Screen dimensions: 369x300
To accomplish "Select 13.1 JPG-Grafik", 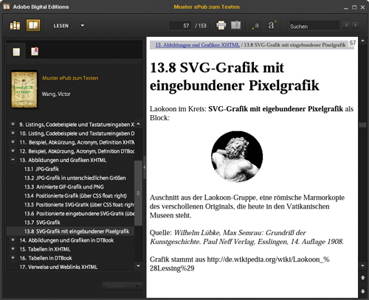I will [x=41, y=169].
